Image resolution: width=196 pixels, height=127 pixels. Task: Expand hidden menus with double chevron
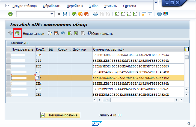click(156, 2)
